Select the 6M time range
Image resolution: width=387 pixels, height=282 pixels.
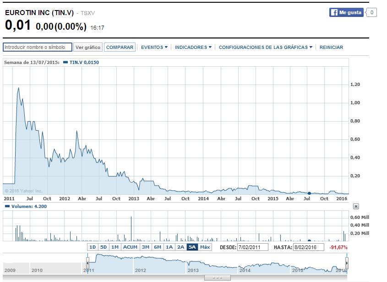coord(158,247)
